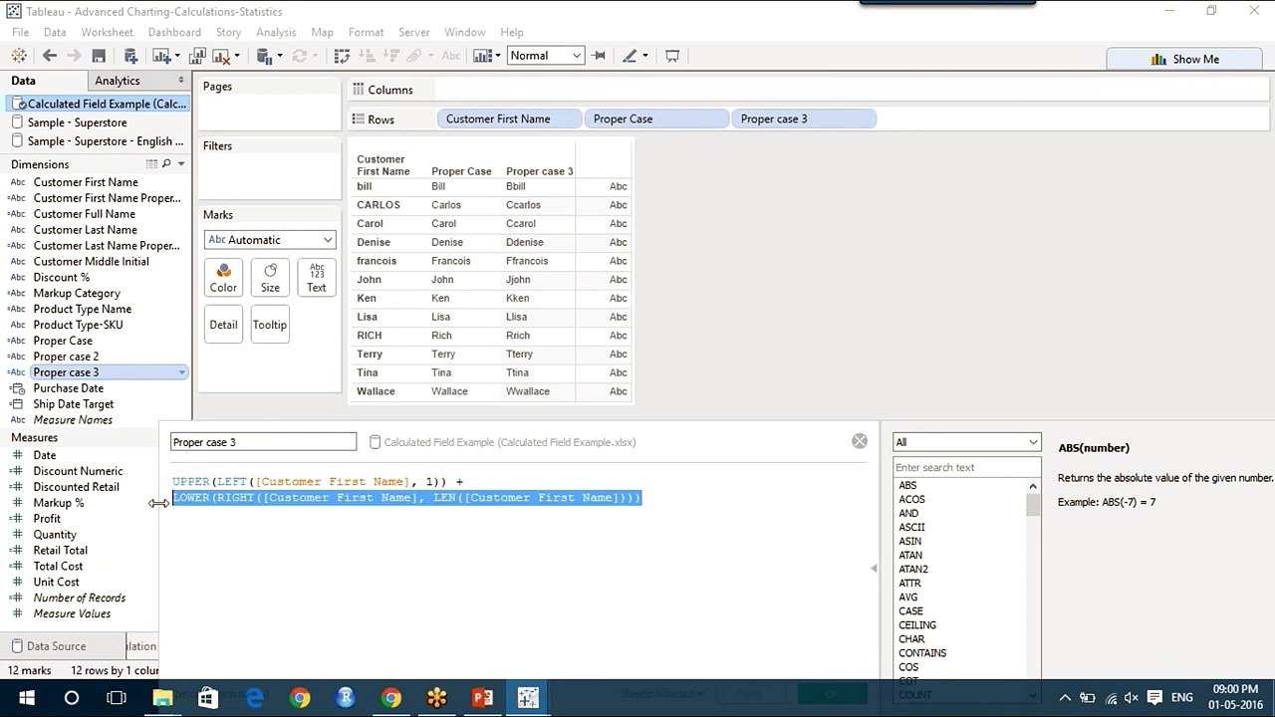Click the find field magnifier in Dimensions
This screenshot has width=1275, height=717.
pyautogui.click(x=167, y=164)
